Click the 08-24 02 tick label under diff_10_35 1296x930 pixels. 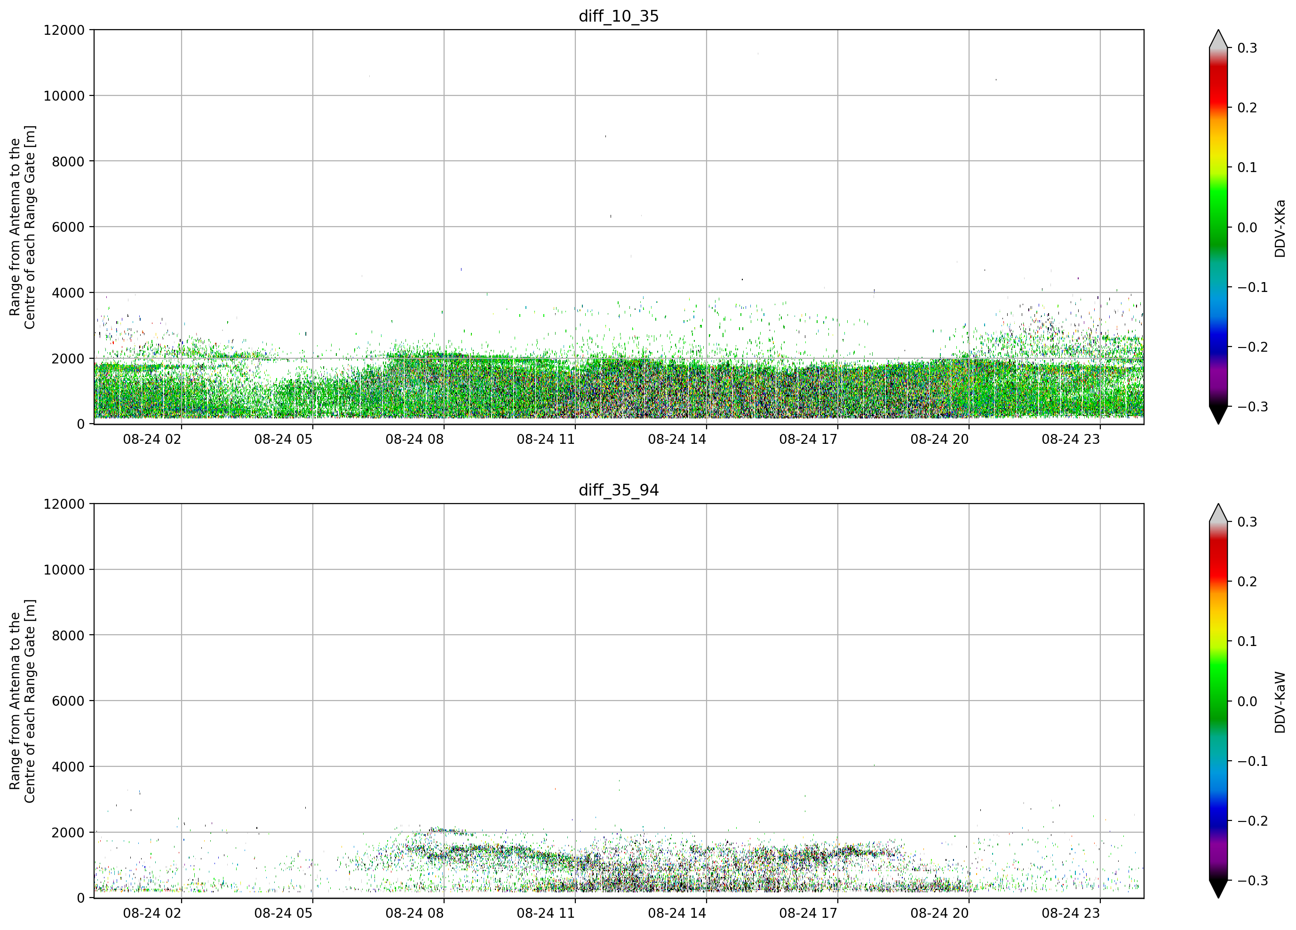[152, 439]
